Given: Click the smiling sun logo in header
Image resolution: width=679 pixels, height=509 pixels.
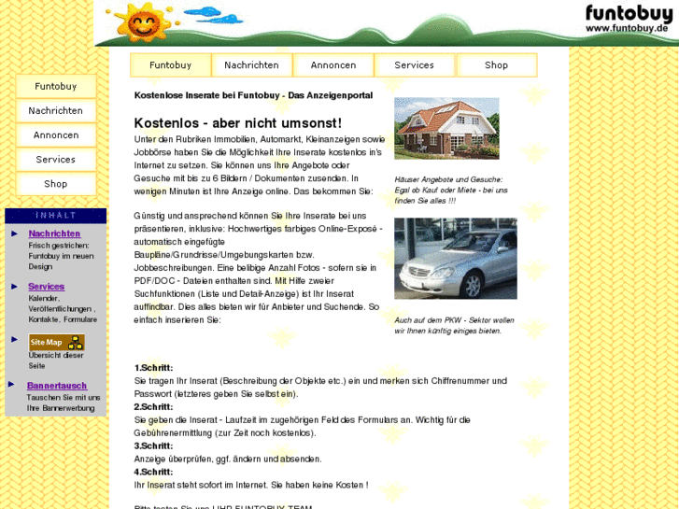Looking at the screenshot, I should (x=143, y=21).
